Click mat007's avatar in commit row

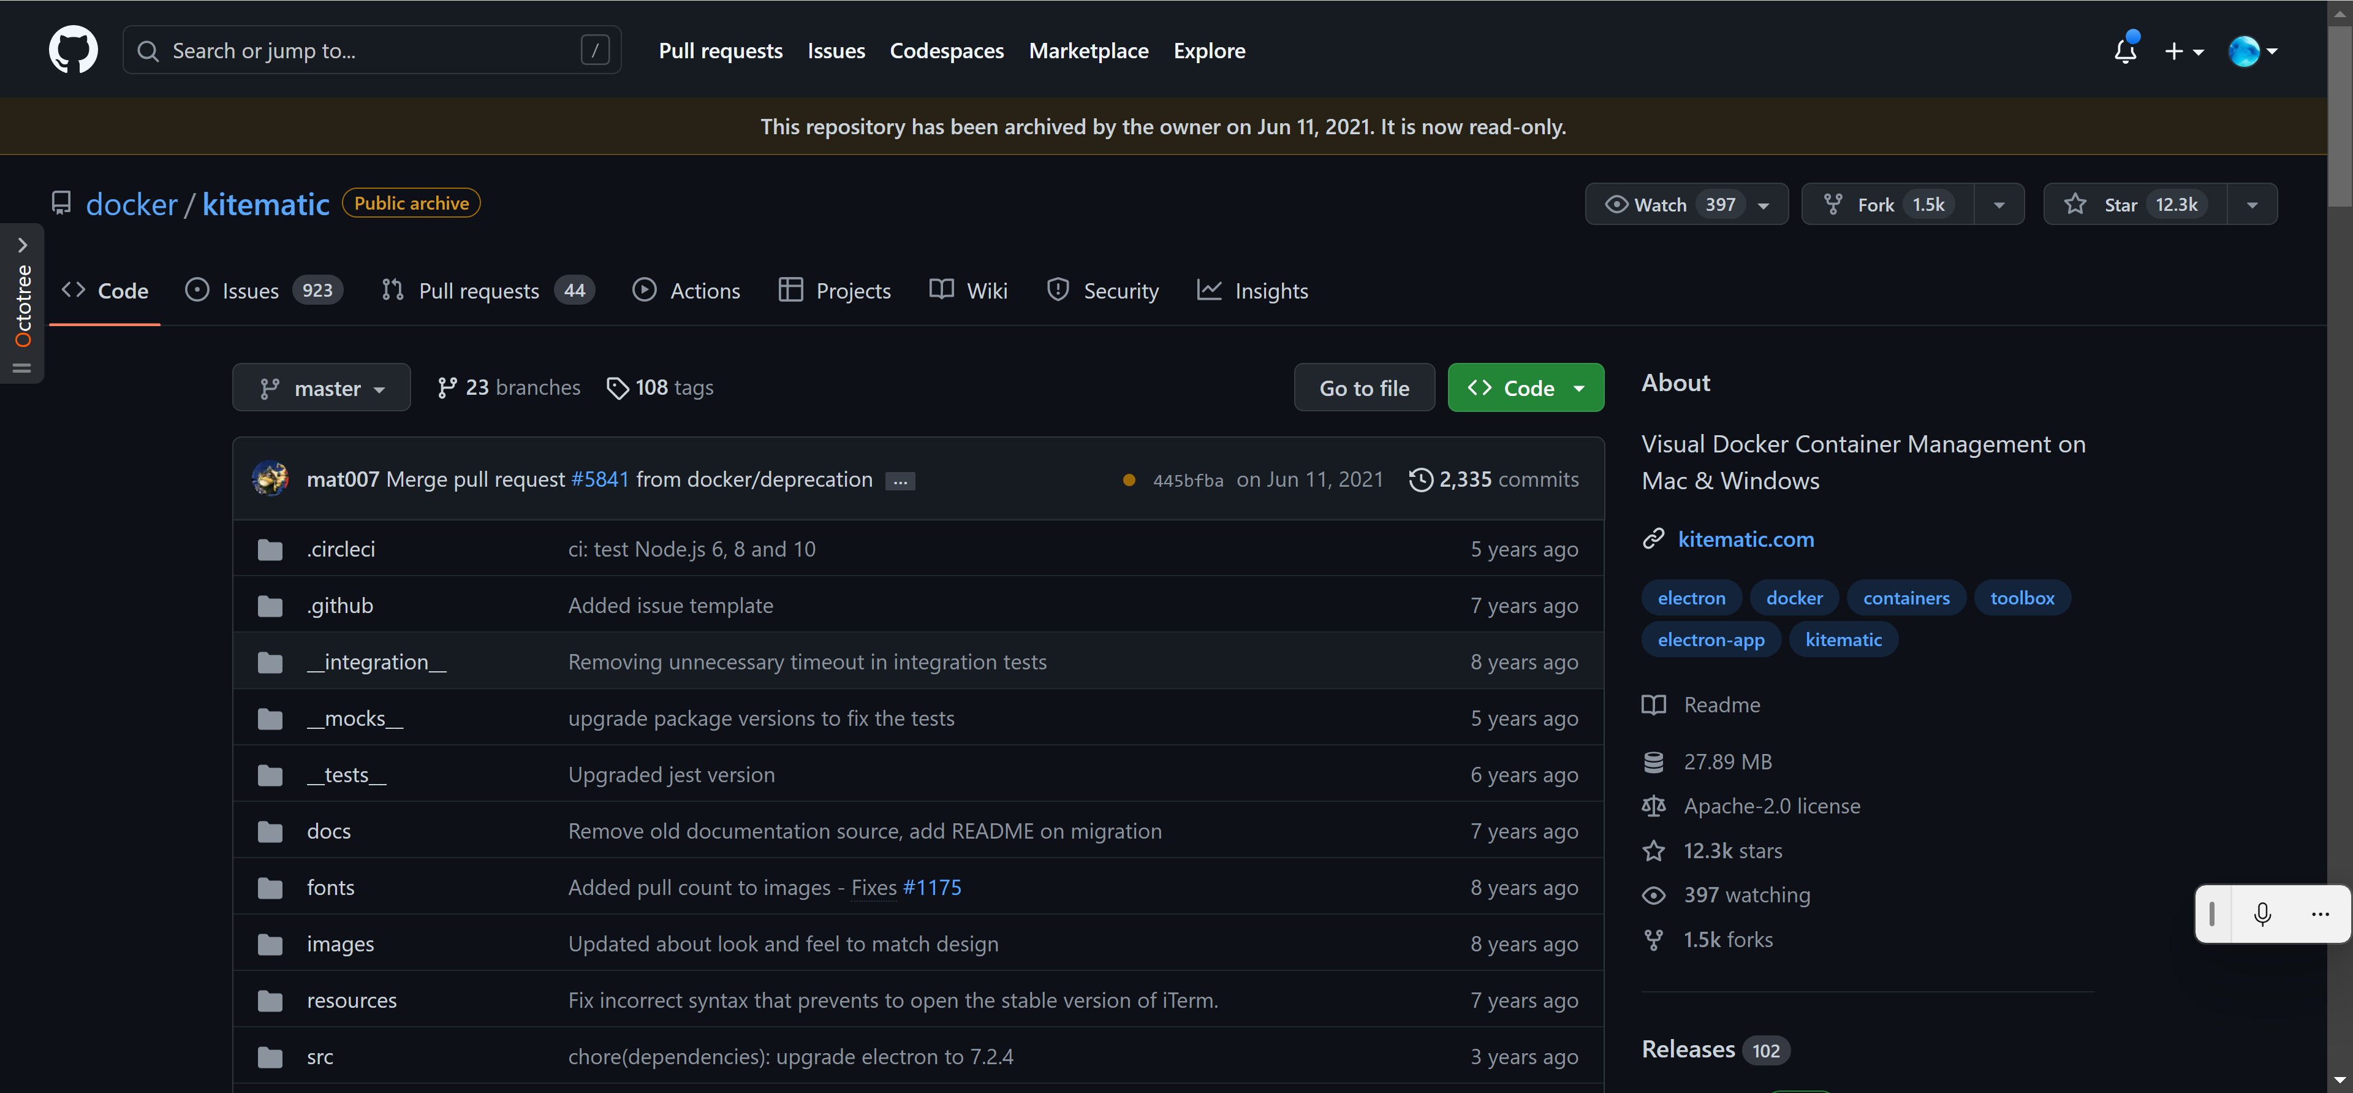(x=270, y=479)
